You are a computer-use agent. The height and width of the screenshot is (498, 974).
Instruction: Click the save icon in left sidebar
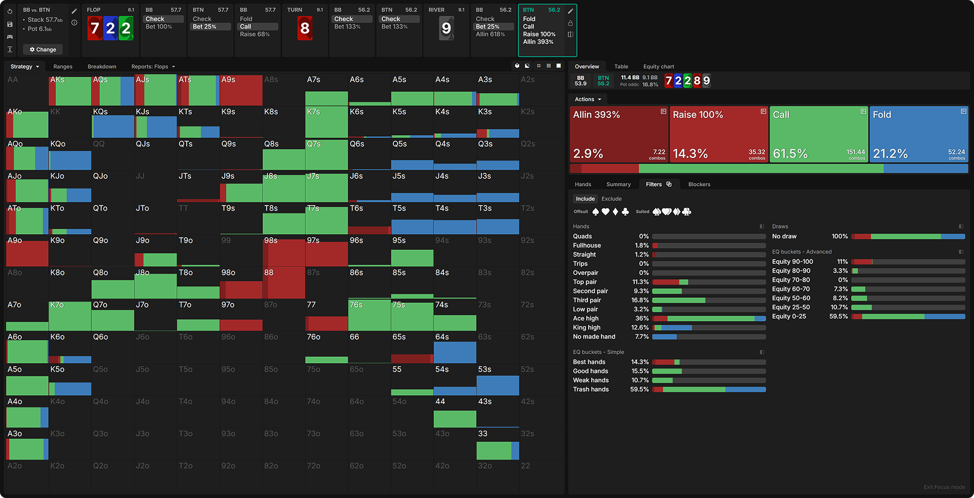tap(10, 24)
